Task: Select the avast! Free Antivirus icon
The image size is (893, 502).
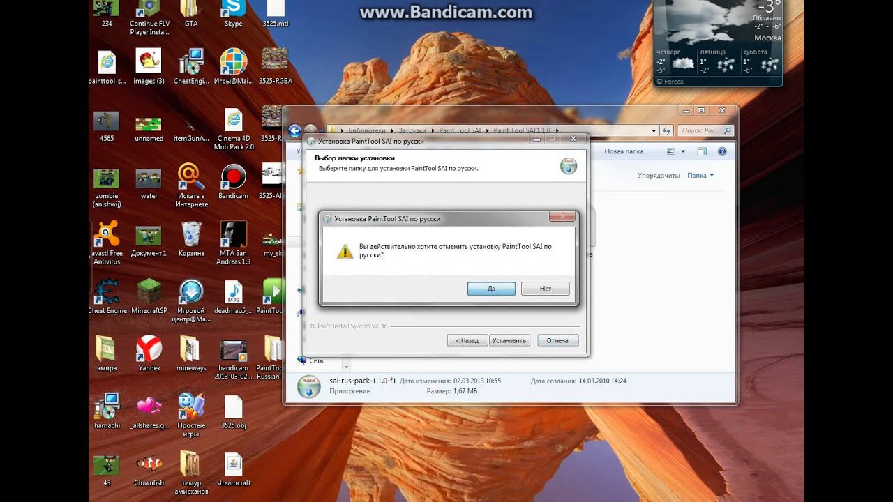Action: tap(107, 243)
